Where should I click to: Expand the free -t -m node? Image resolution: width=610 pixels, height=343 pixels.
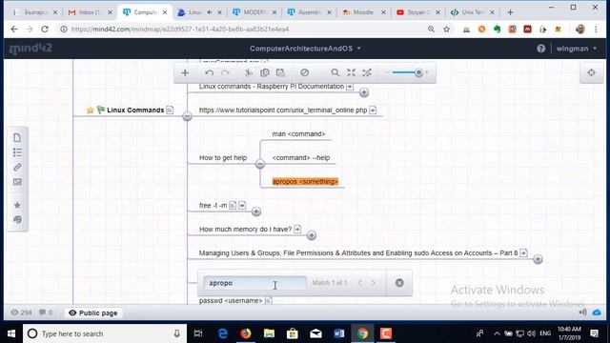[x=256, y=212]
